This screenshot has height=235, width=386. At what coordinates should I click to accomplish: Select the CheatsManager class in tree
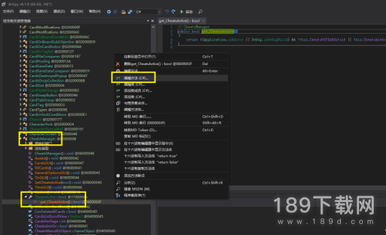(53, 139)
